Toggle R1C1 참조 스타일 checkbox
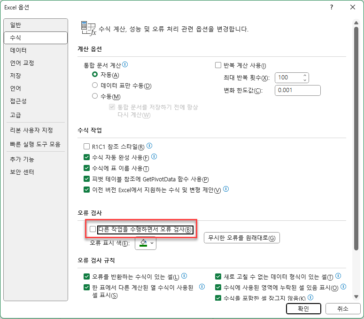 point(86,147)
